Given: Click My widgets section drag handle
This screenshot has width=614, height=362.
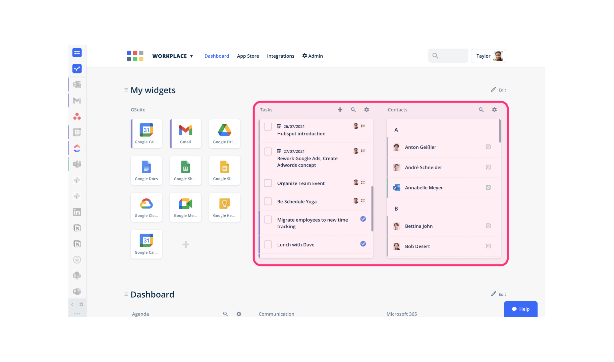Looking at the screenshot, I should 126,90.
